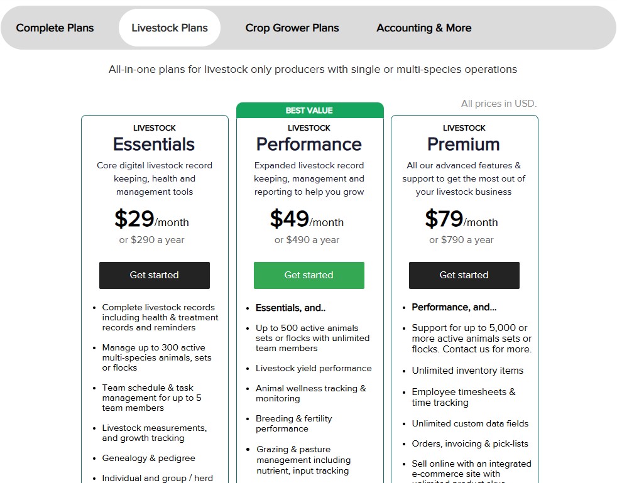
Task: Click the Premium plan heading
Action: 464,144
